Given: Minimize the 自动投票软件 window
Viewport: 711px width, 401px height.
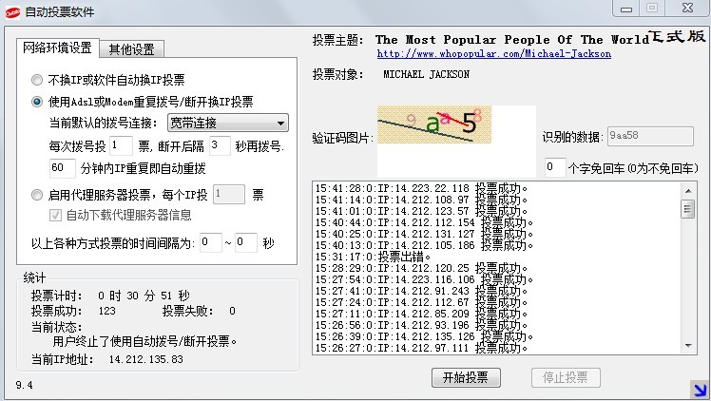Looking at the screenshot, I should pyautogui.click(x=624, y=8).
